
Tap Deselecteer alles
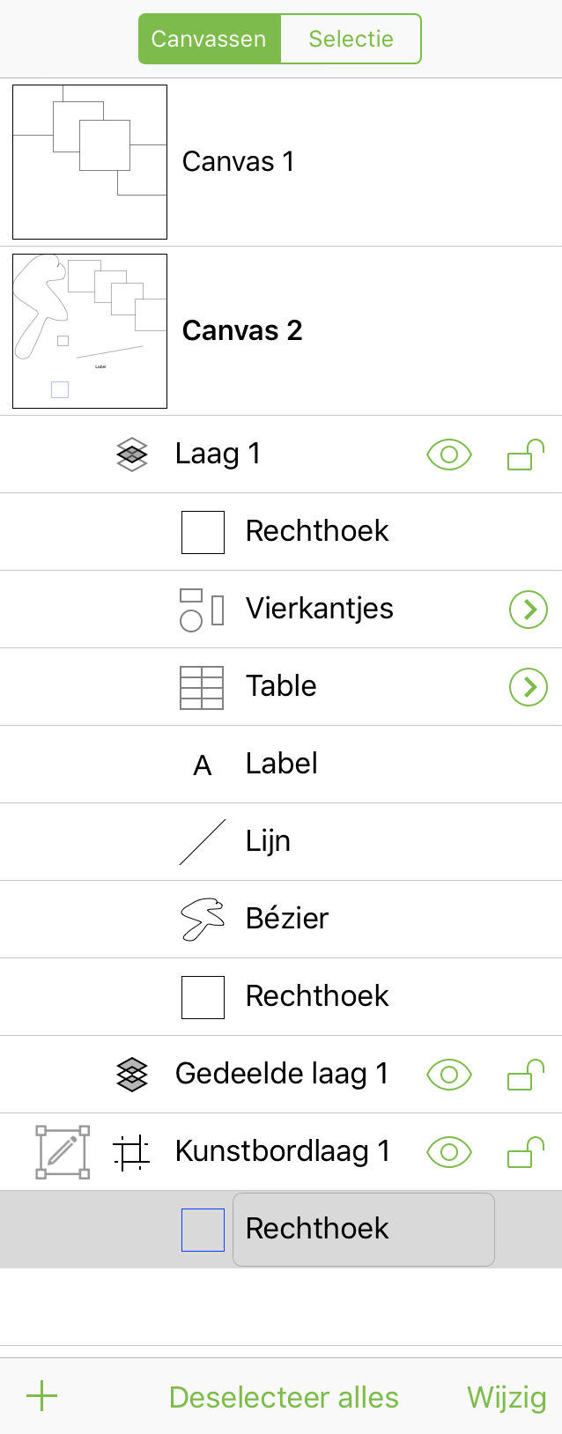coord(284,1396)
